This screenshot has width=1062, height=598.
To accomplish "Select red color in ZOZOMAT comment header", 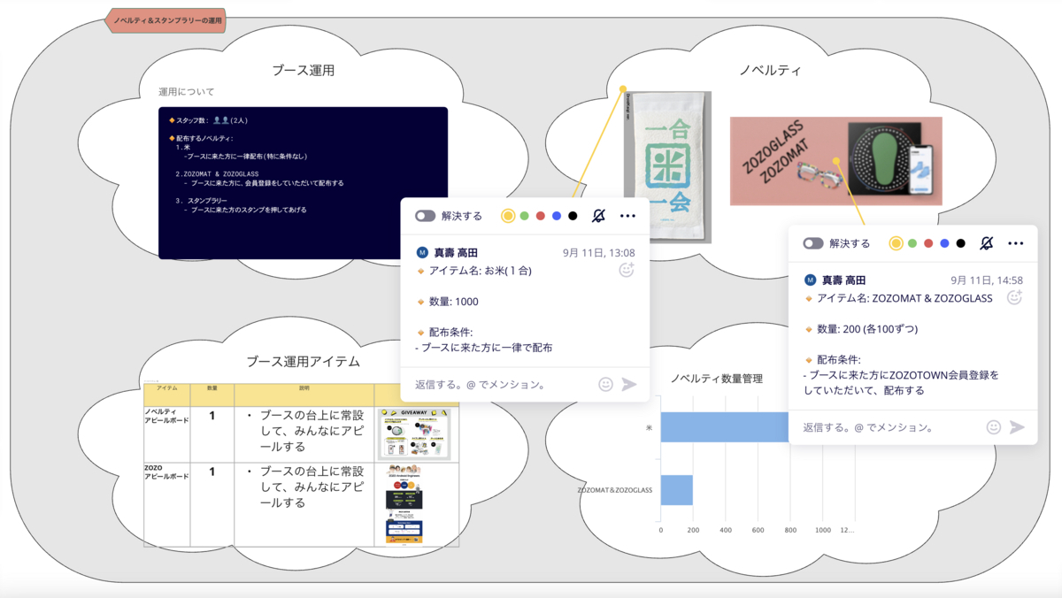I will tap(928, 243).
